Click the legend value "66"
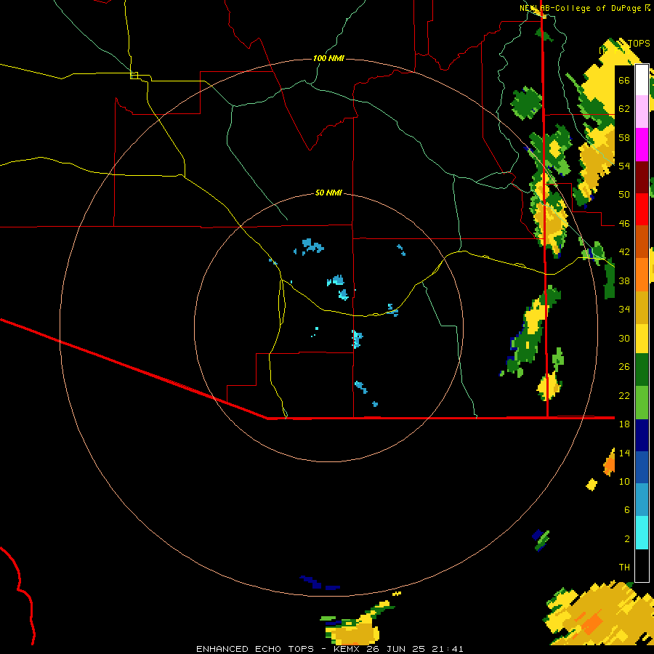The image size is (654, 654). pos(624,81)
